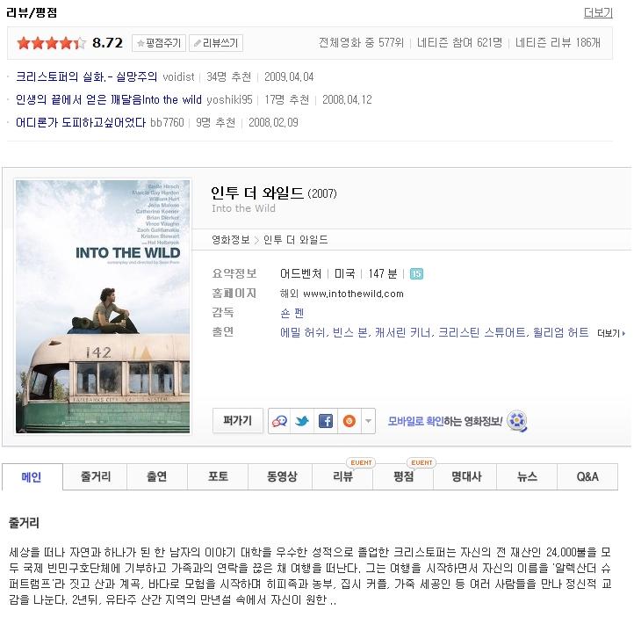The width and height of the screenshot is (634, 617).
Task: Click the five-star rating graphic
Action: tap(51, 43)
